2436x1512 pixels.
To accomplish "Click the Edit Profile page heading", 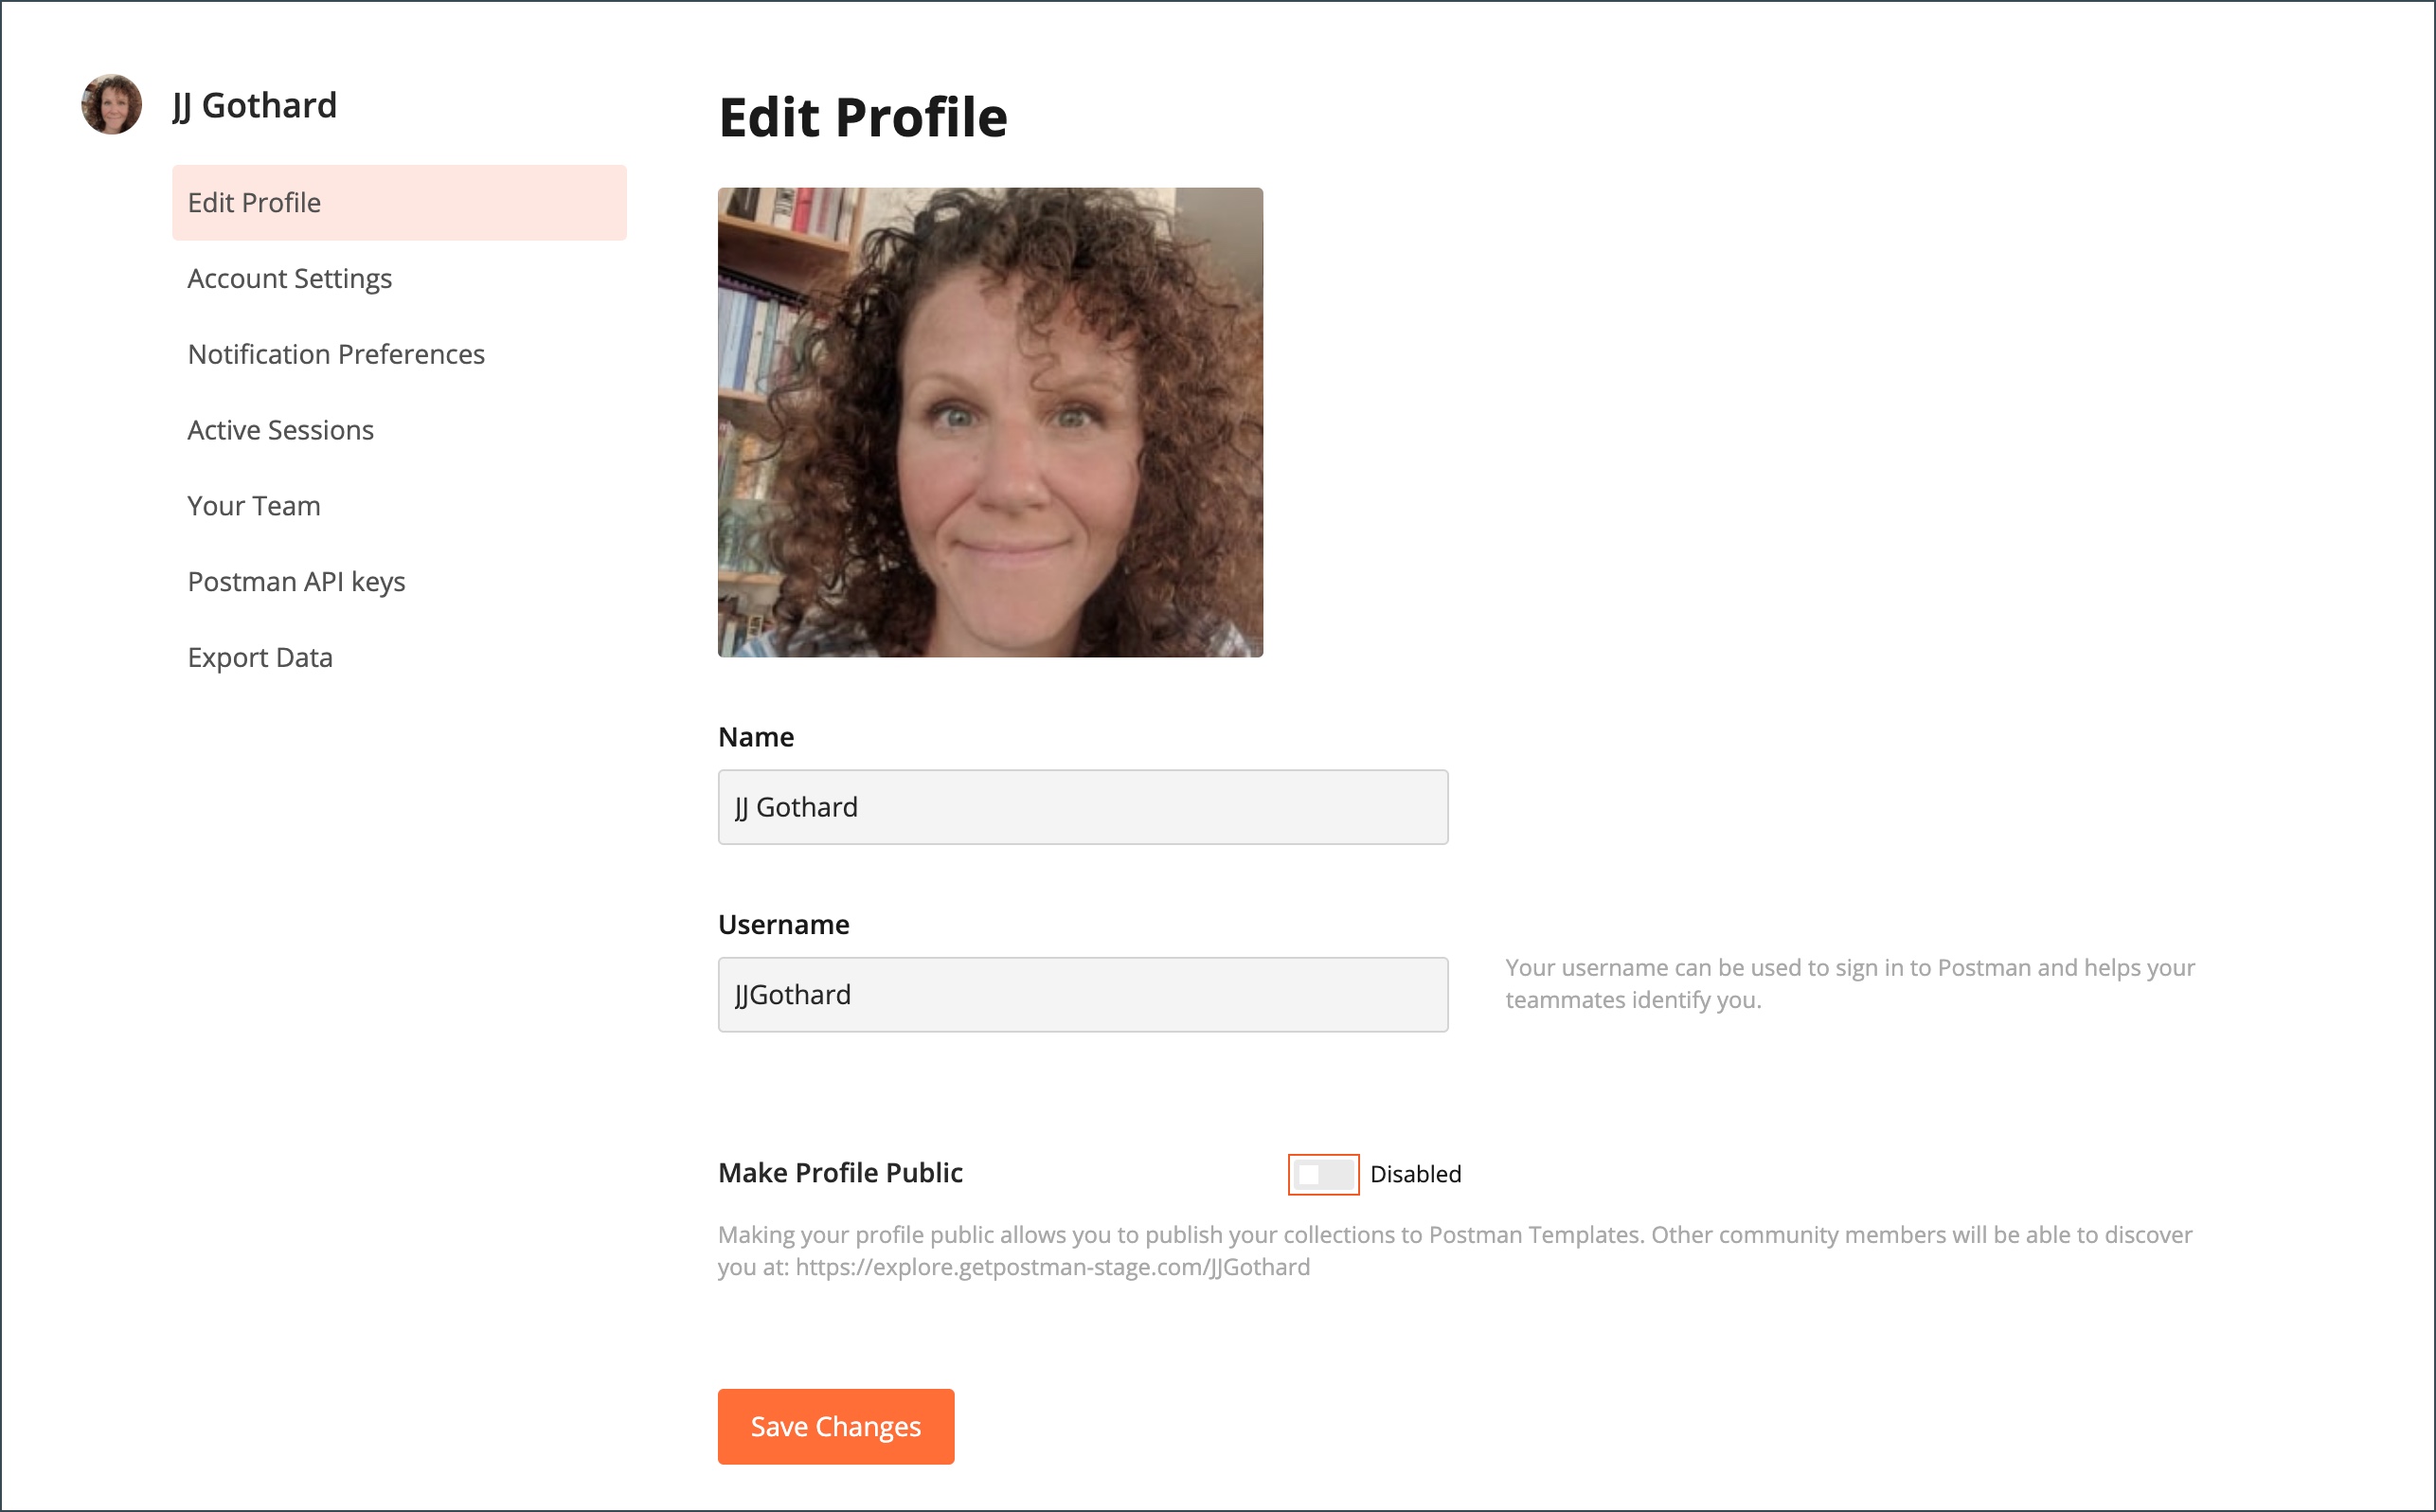I will (863, 117).
